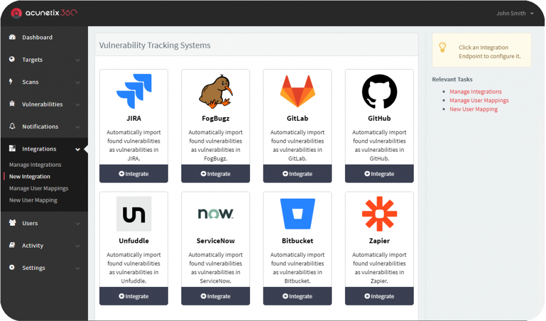Image resolution: width=546 pixels, height=321 pixels.
Task: Click the Integrations puzzle icon
Action: click(12, 149)
